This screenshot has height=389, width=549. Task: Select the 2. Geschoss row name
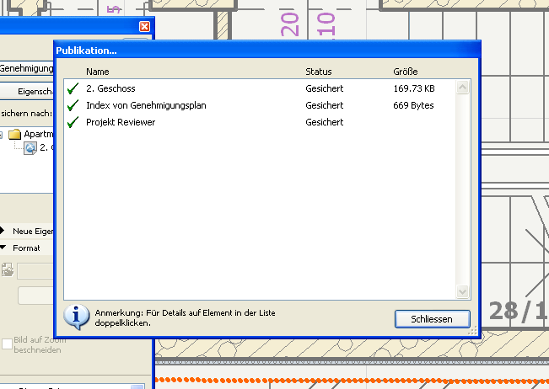[110, 88]
